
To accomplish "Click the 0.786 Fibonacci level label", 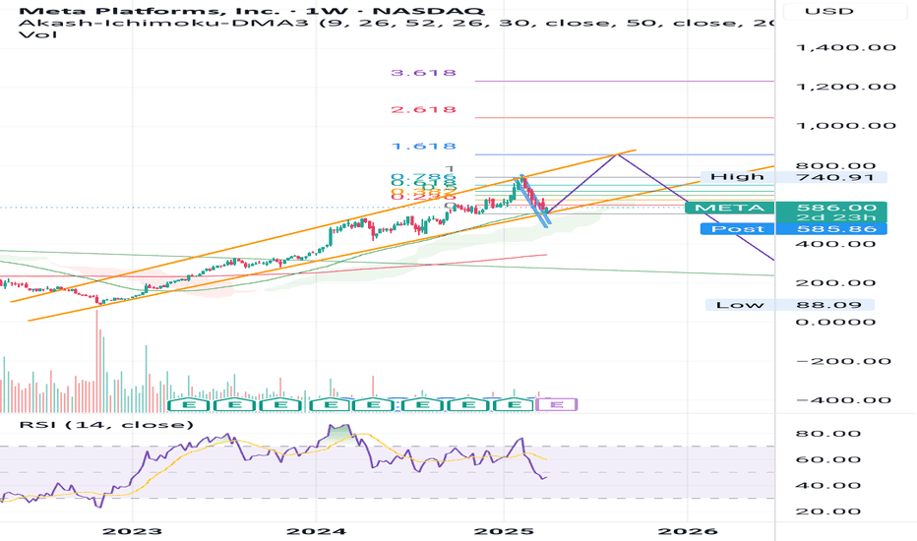I will pos(423,177).
